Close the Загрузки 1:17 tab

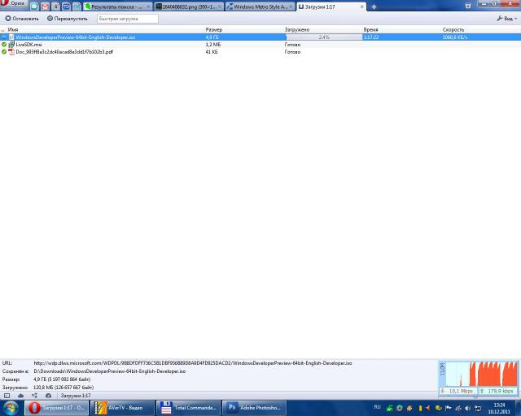361,6
